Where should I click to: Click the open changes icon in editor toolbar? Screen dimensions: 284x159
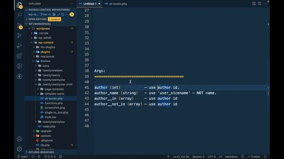point(254,4)
